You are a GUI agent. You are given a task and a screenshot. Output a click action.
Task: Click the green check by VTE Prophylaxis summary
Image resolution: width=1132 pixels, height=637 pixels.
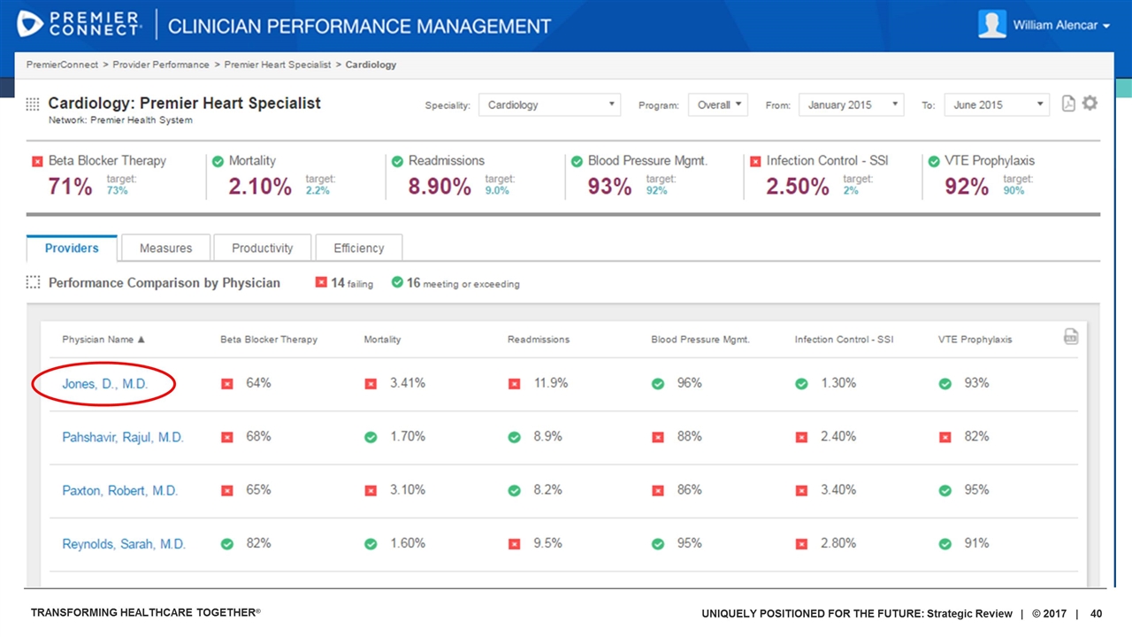pyautogui.click(x=934, y=161)
